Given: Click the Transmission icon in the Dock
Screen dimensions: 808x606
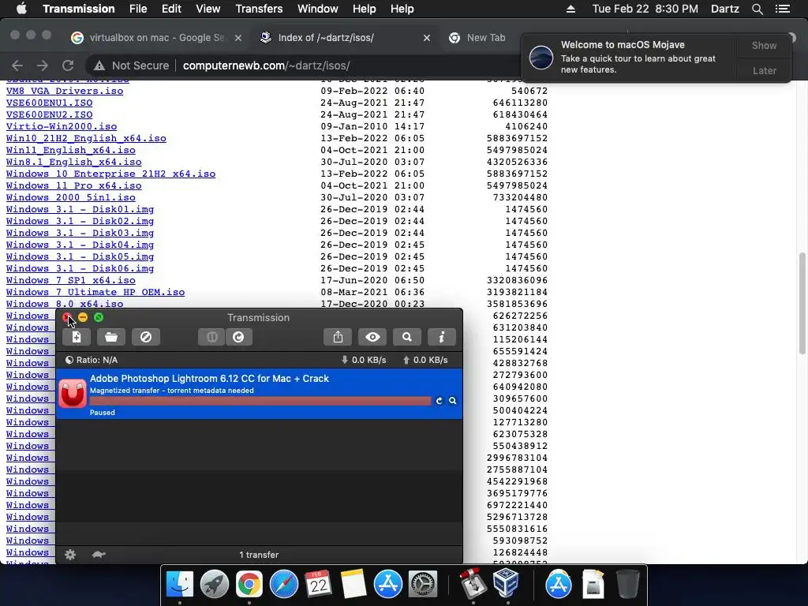Looking at the screenshot, I should click(x=473, y=585).
